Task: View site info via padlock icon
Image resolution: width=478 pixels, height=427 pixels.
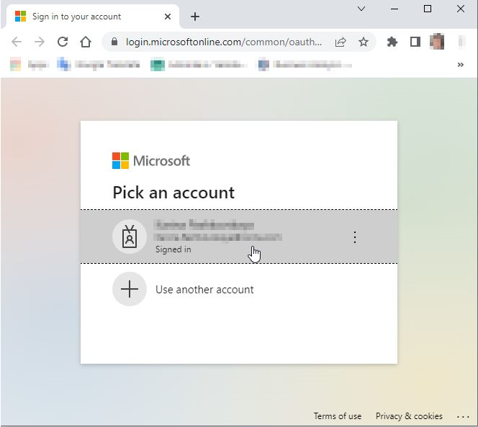Action: click(x=114, y=42)
